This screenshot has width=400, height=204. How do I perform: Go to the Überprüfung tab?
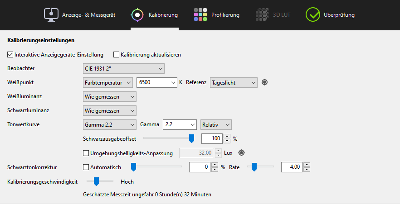330,15
